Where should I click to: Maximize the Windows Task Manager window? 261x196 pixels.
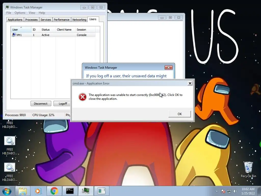click(93, 7)
